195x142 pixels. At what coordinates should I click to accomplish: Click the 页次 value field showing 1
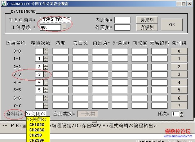tap(176, 114)
